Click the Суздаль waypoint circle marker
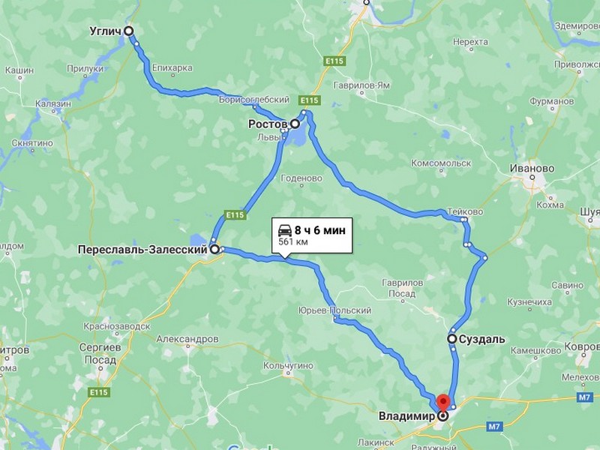Image resolution: width=600 pixels, height=450 pixels. click(452, 339)
